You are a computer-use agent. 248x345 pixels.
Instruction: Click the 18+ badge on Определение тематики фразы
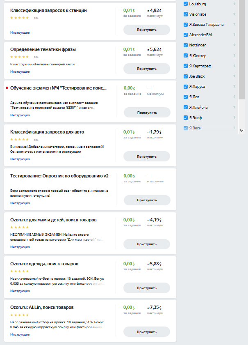(36, 57)
